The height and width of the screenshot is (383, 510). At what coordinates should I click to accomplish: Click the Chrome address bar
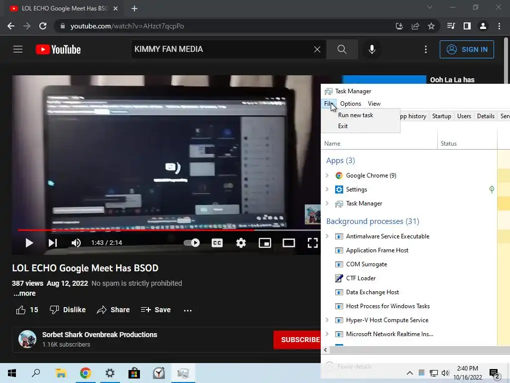click(225, 26)
